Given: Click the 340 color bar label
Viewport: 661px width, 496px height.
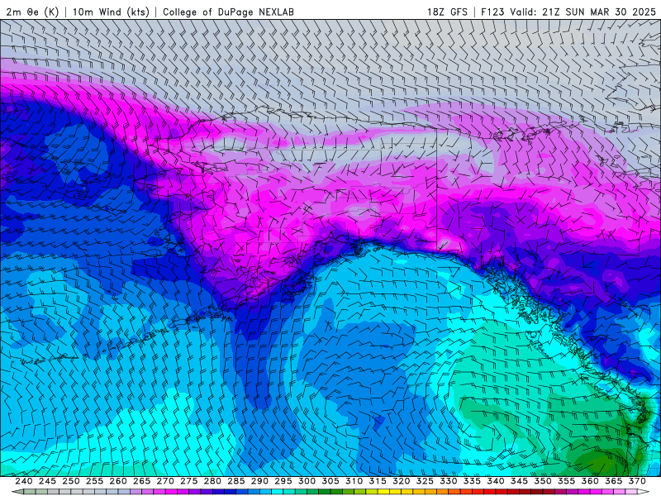Looking at the screenshot, I should pos(496,481).
